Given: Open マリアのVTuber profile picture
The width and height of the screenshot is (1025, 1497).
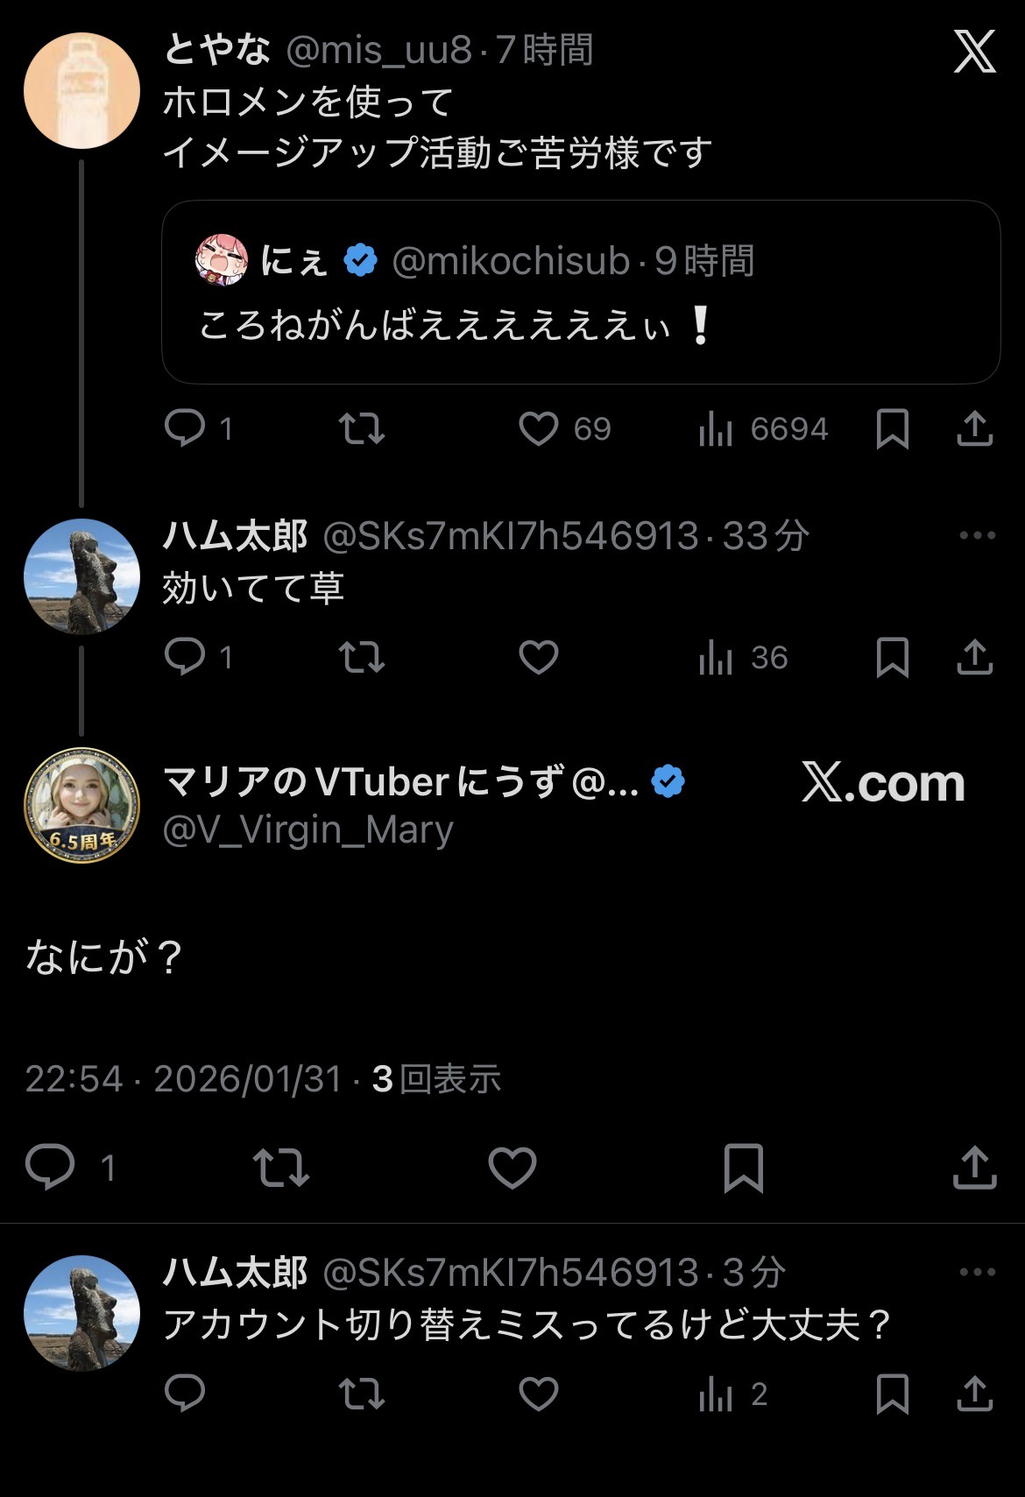Looking at the screenshot, I should coord(81,805).
